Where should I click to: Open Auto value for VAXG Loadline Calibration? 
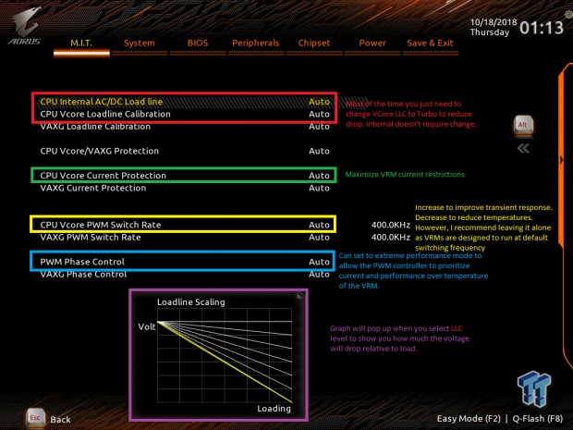(319, 127)
